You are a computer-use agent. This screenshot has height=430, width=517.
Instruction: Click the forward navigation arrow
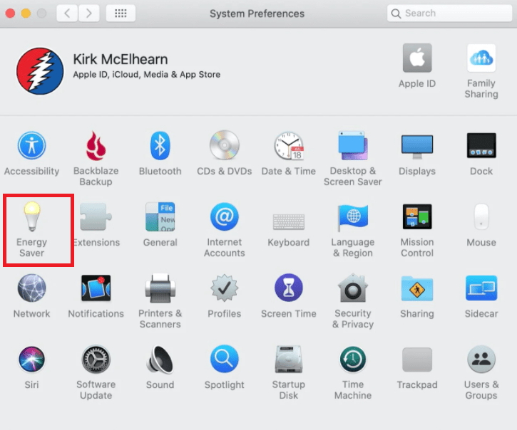point(88,14)
